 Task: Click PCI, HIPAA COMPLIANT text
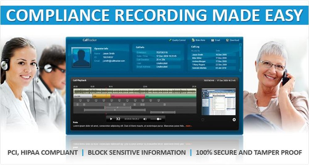pos(43,152)
